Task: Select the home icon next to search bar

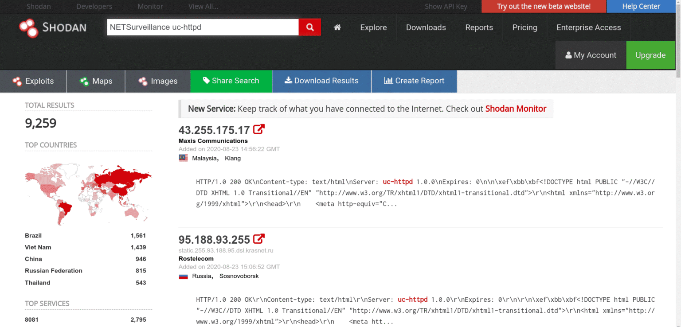Action: pyautogui.click(x=337, y=27)
